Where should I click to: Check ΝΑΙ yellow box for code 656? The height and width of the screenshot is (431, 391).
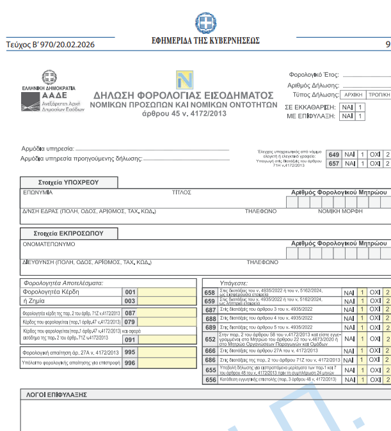pyautogui.click(x=363, y=379)
